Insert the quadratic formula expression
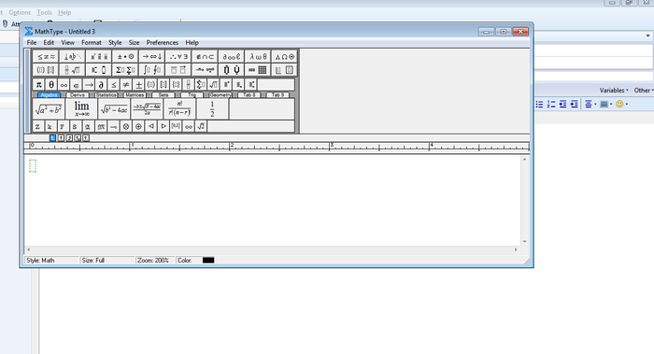 coord(147,109)
